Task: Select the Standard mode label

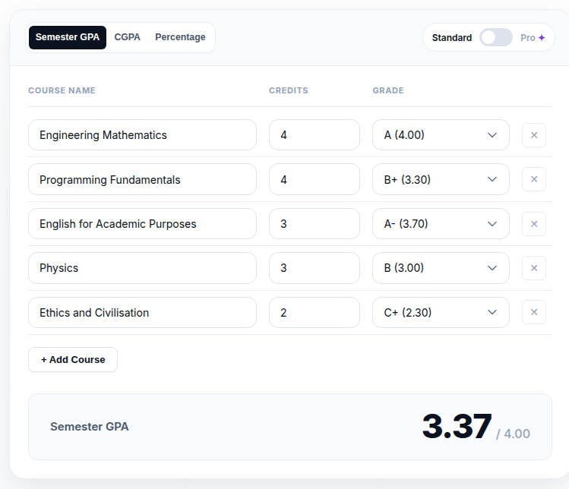Action: (452, 38)
